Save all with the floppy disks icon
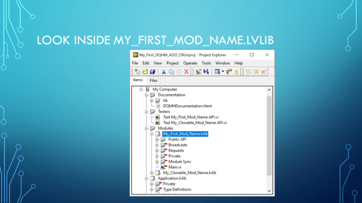Image resolution: width=362 pixels, height=203 pixels. click(x=152, y=72)
